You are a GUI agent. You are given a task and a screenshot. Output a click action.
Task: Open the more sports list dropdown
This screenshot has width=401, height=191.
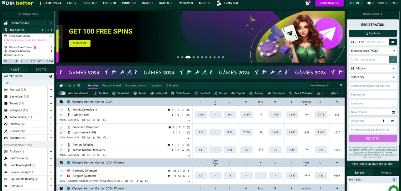pos(320,93)
